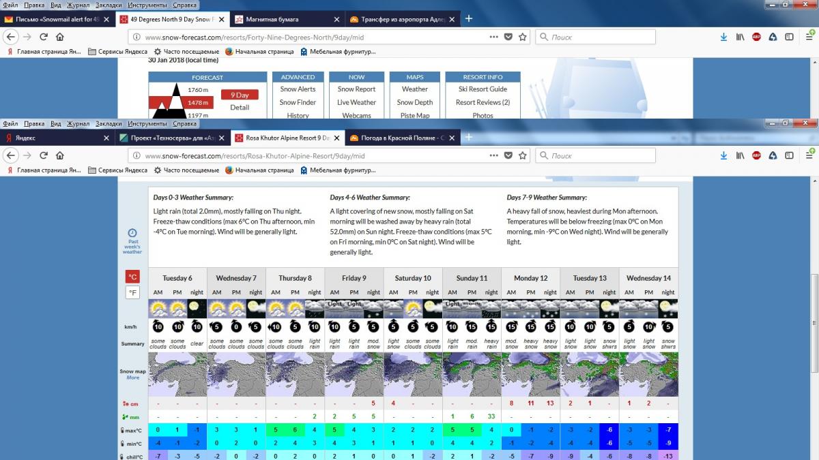Open page actions menu in Rosa Khutor address bar
The image size is (819, 460).
click(493, 155)
